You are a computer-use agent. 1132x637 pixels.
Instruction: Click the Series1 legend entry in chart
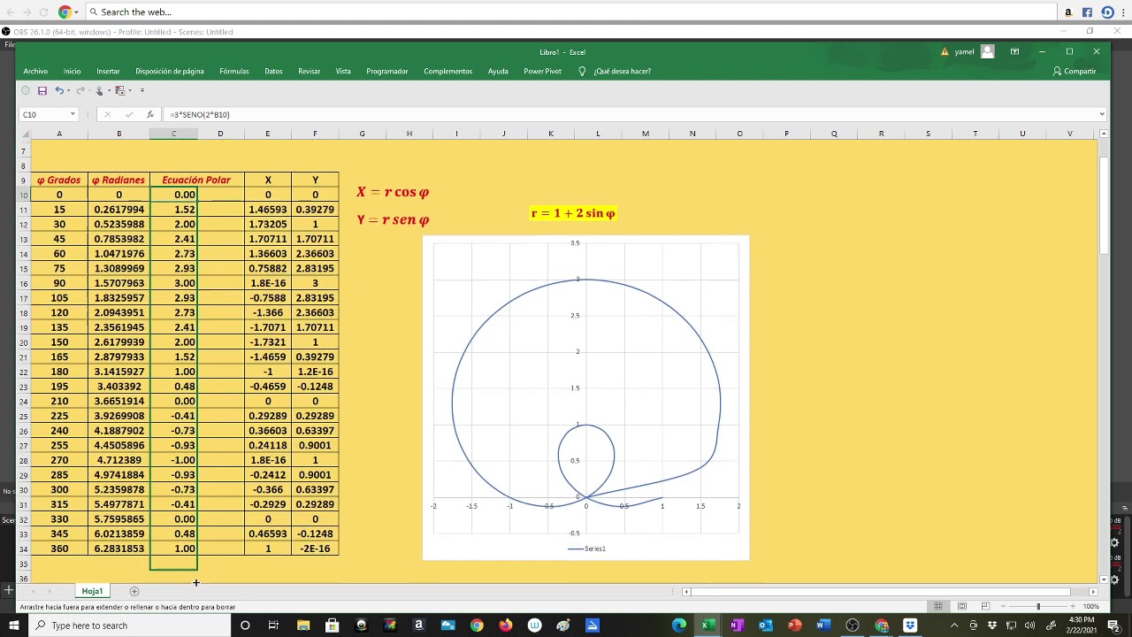click(x=587, y=549)
